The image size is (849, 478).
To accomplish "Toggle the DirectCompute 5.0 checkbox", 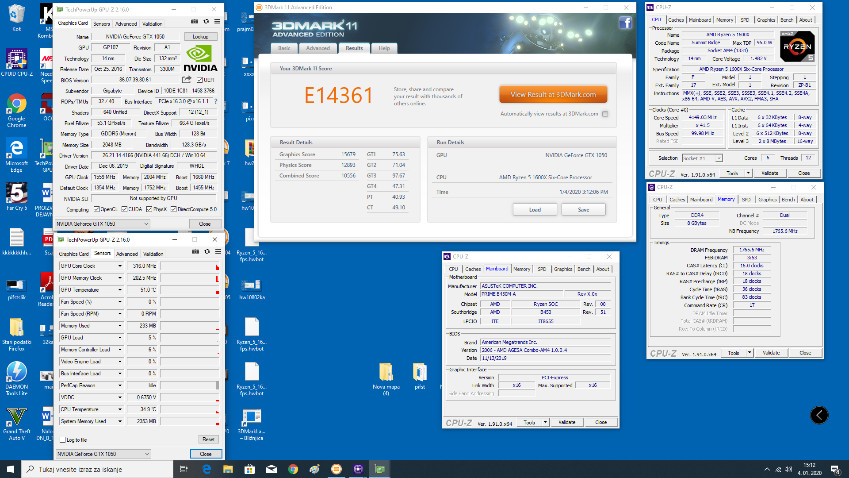I will [x=174, y=209].
